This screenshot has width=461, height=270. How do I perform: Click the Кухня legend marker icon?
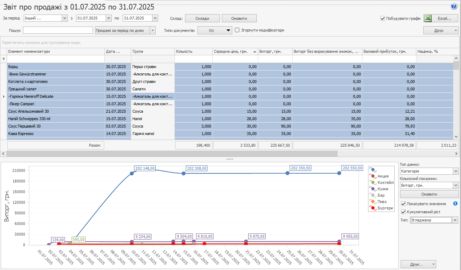tap(373, 189)
